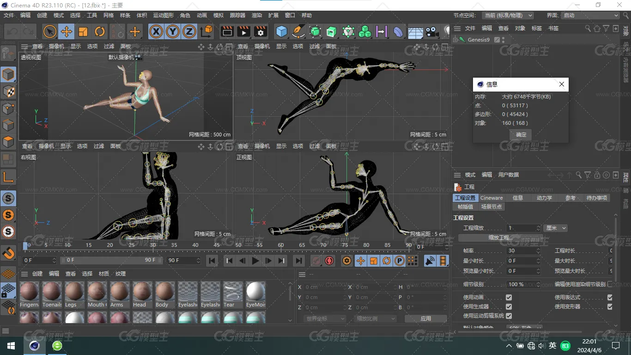Open the 缩放比例 dropdown

coord(376,318)
